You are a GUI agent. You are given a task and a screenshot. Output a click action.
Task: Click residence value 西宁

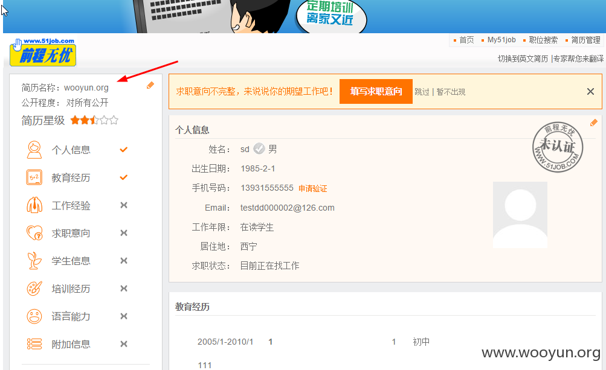(x=248, y=246)
